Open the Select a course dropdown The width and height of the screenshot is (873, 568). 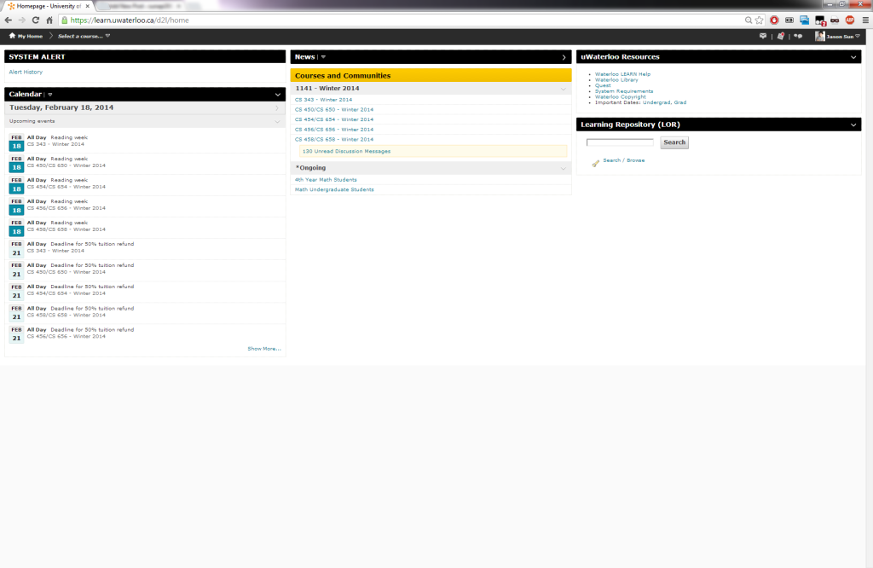[84, 36]
